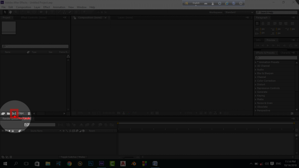Jump to first frame in Preview panel
The height and width of the screenshot is (168, 299).
pyautogui.click(x=258, y=45)
